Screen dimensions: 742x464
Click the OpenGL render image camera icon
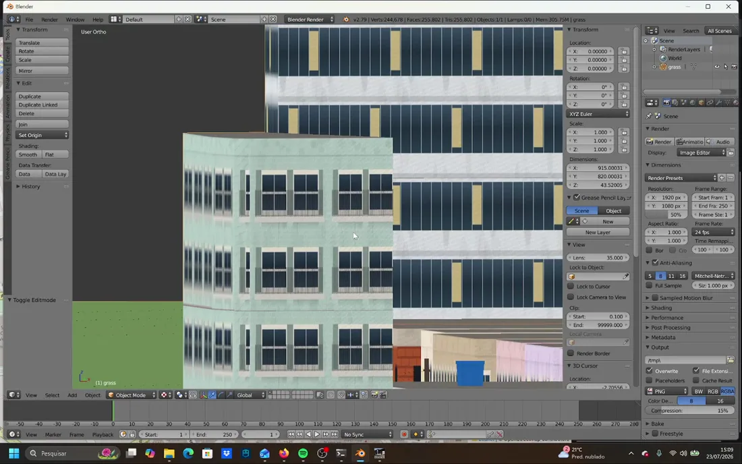pyautogui.click(x=374, y=395)
